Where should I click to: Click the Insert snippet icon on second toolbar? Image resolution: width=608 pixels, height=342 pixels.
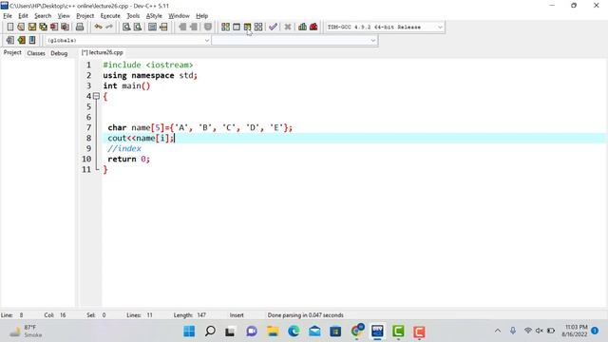10,40
